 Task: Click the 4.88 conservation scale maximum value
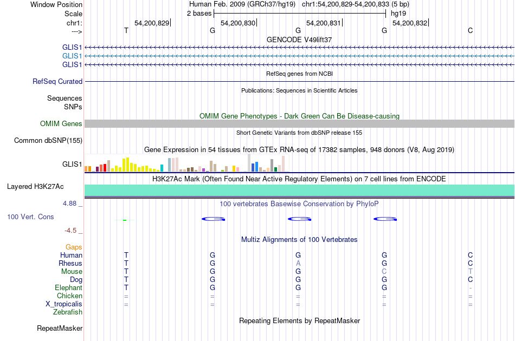[69, 204]
